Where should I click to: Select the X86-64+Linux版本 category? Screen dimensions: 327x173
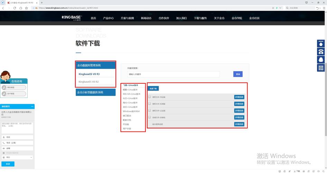click(x=132, y=94)
